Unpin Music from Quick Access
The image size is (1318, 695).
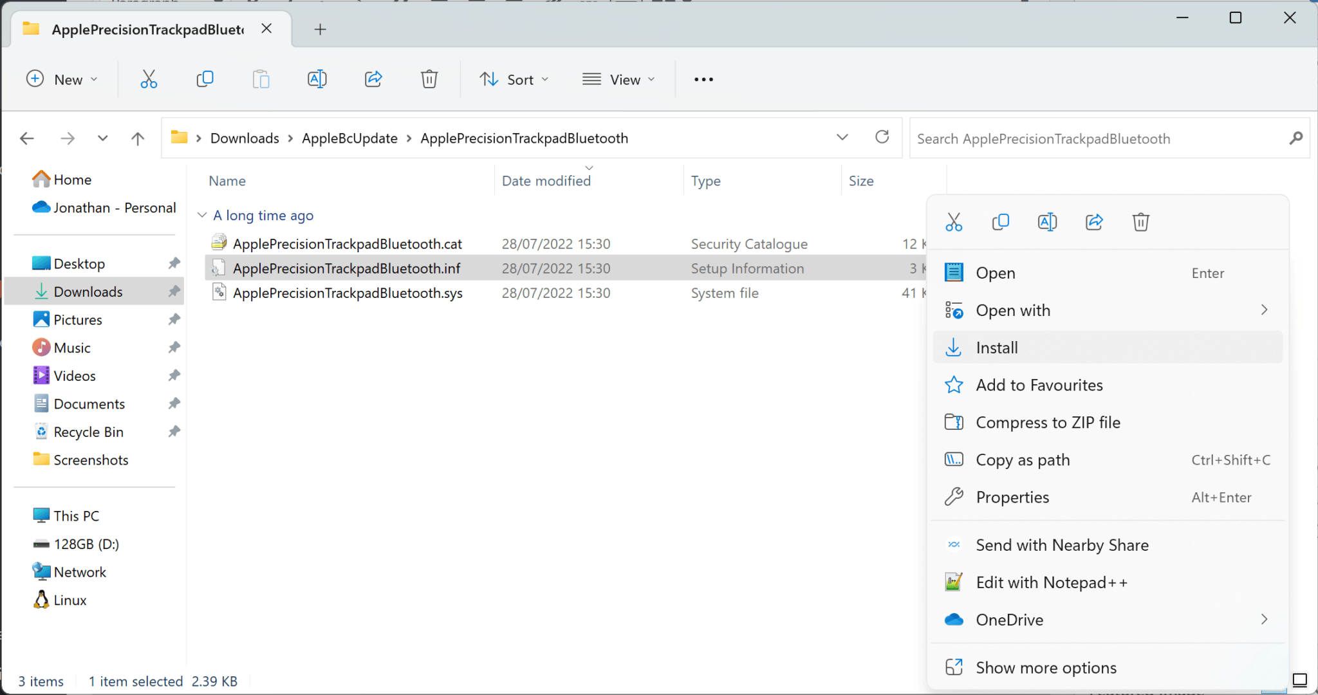174,347
